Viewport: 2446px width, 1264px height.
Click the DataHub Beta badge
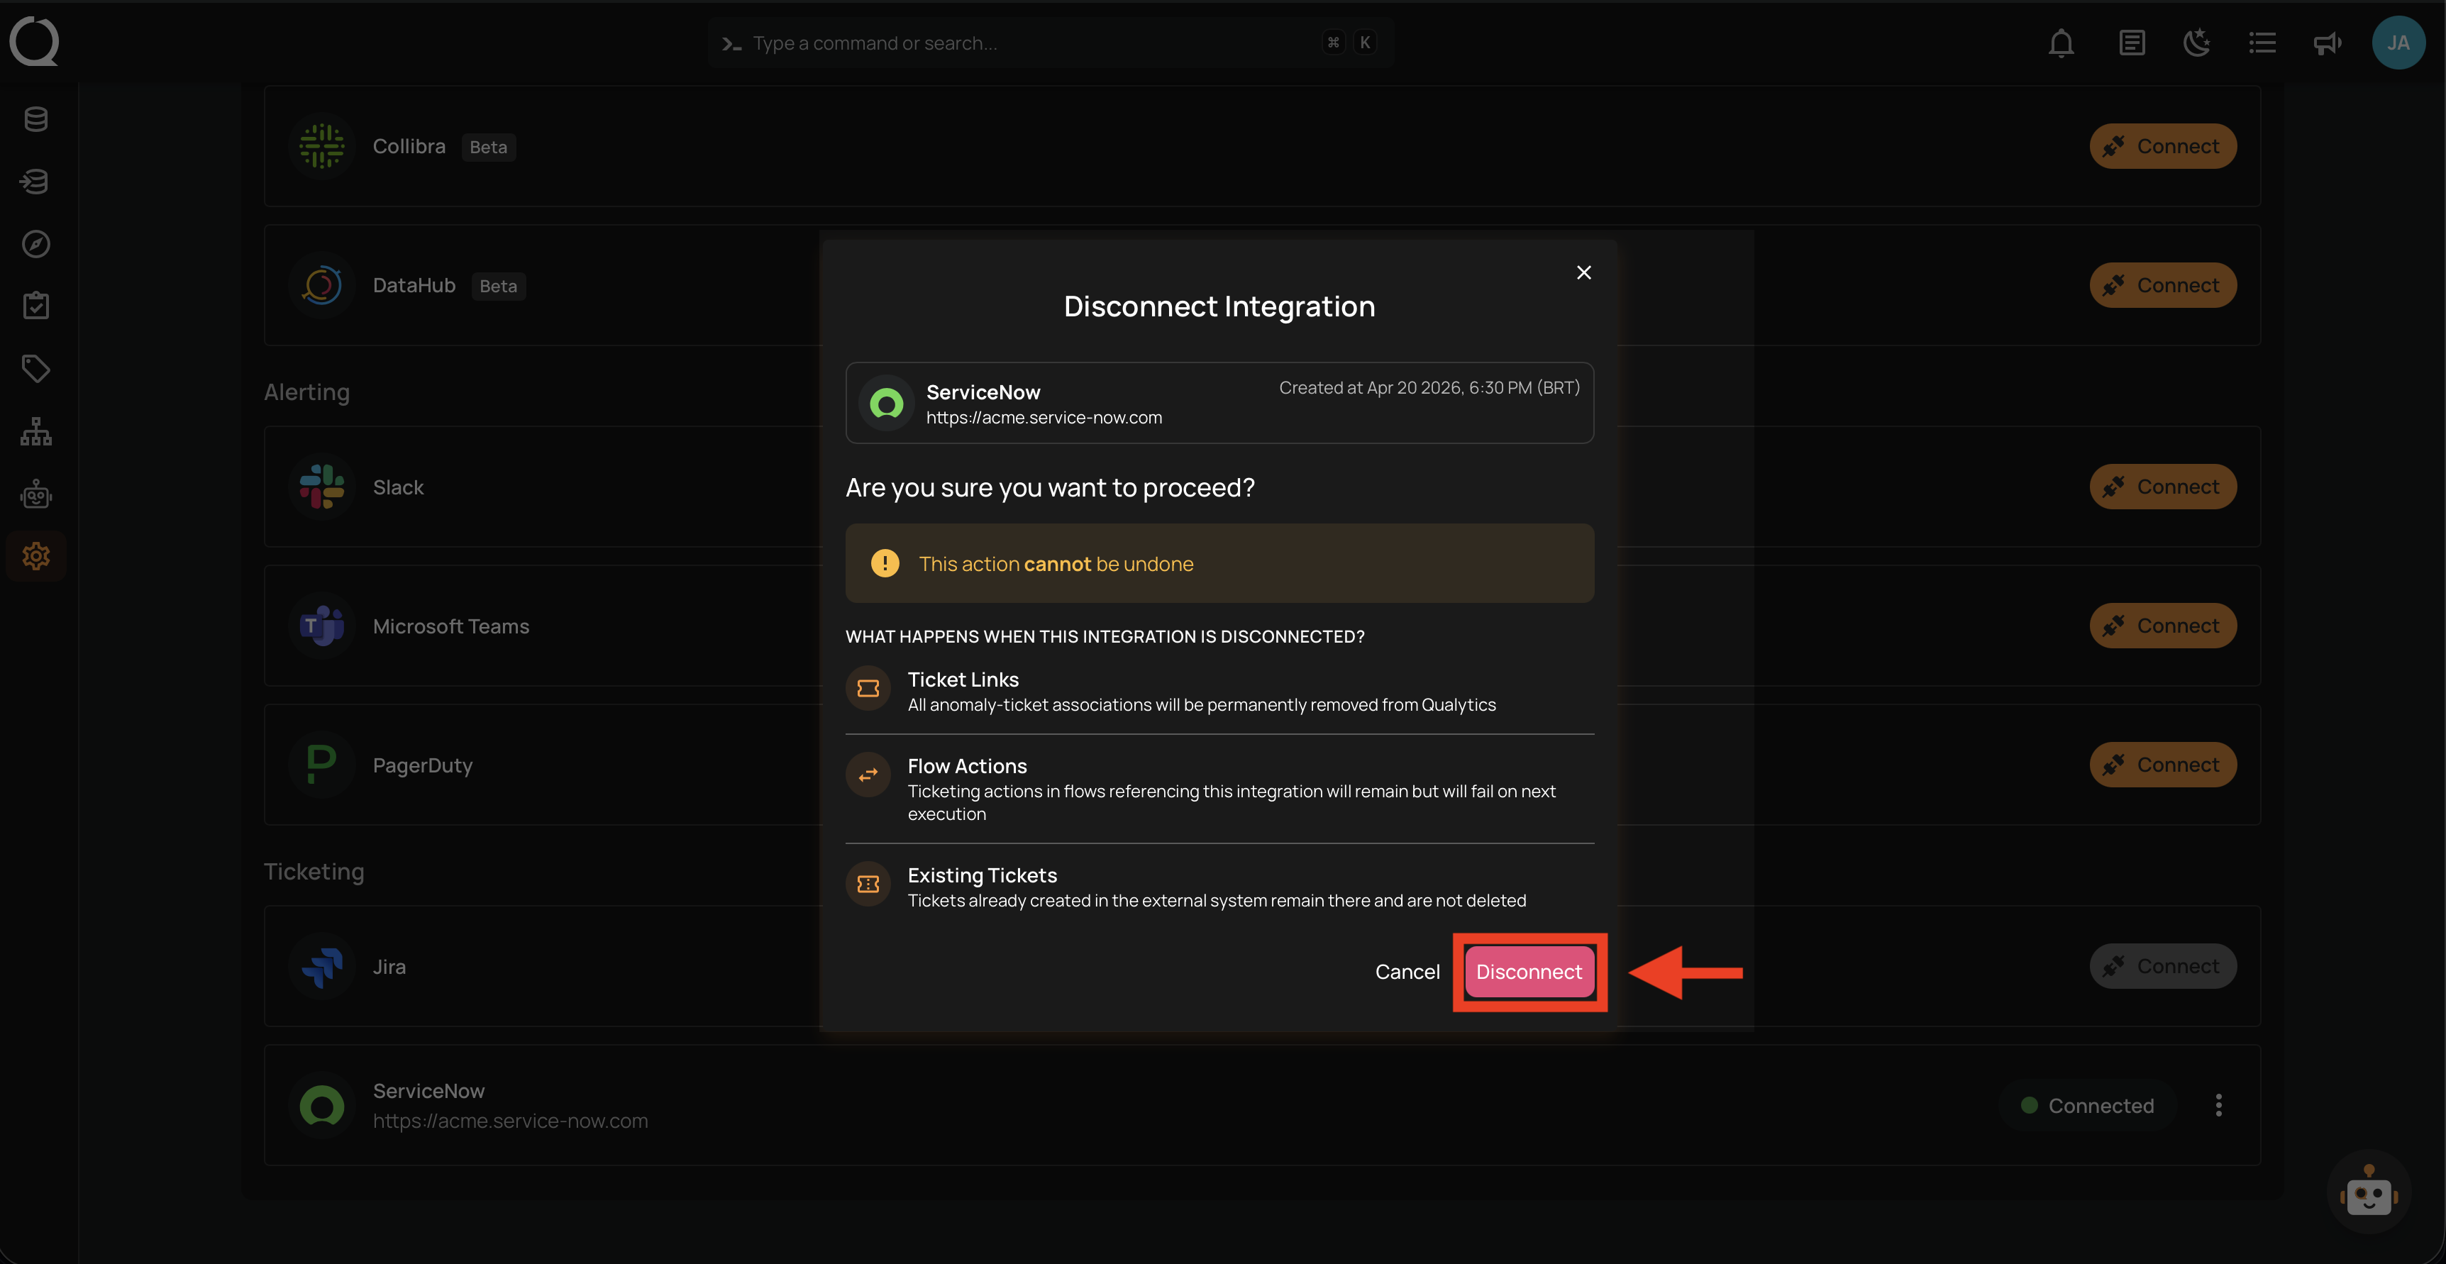(x=499, y=286)
